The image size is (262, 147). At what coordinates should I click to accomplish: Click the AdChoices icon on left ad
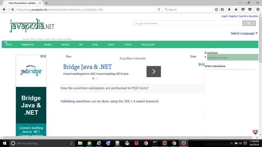click(x=42, y=56)
